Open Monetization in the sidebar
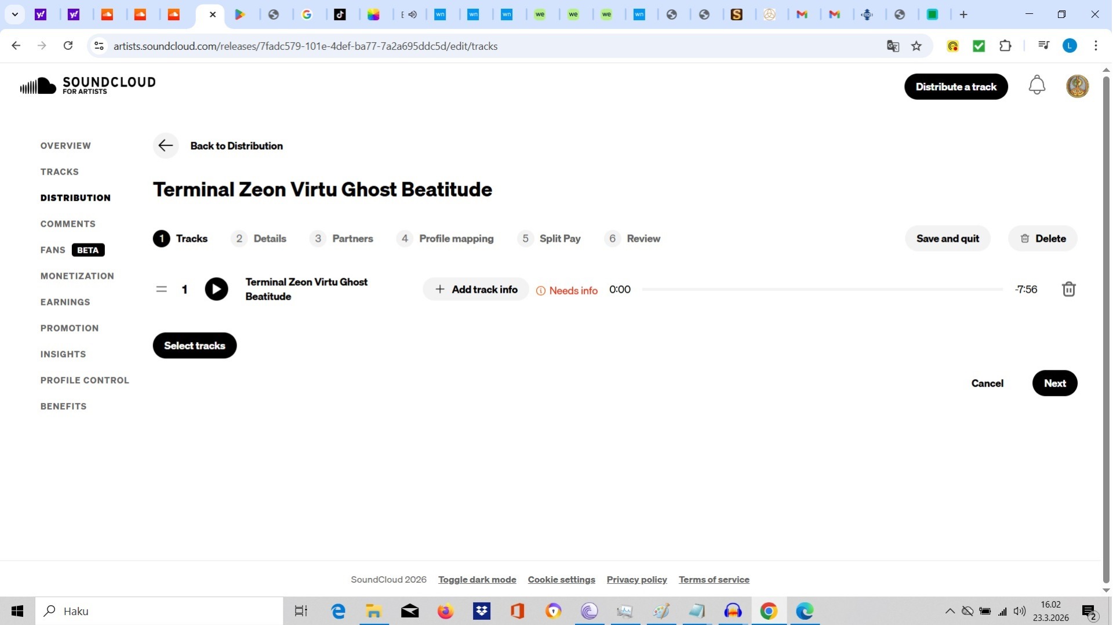The width and height of the screenshot is (1113, 625). (x=77, y=276)
